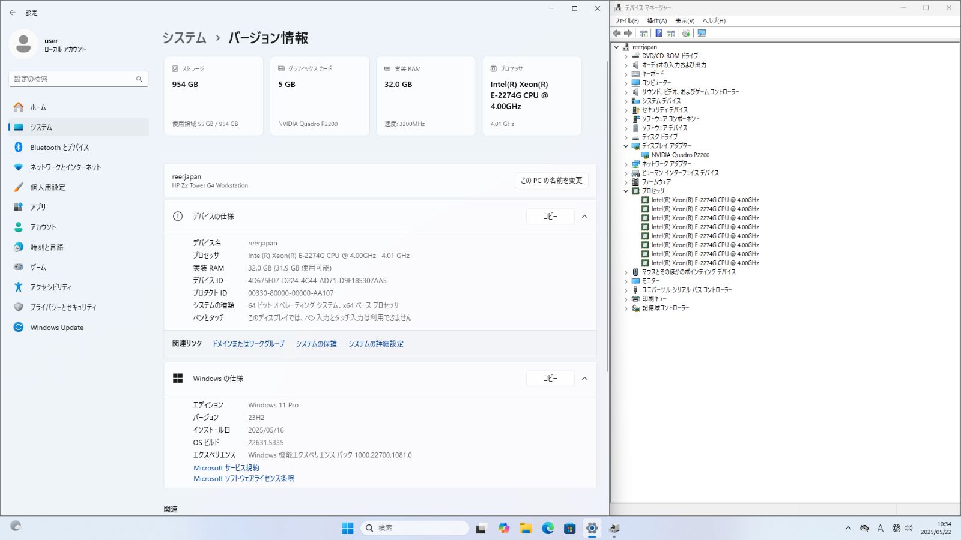Viewport: 961px width, 540px height.
Task: Open Copilot from the taskbar
Action: point(504,528)
